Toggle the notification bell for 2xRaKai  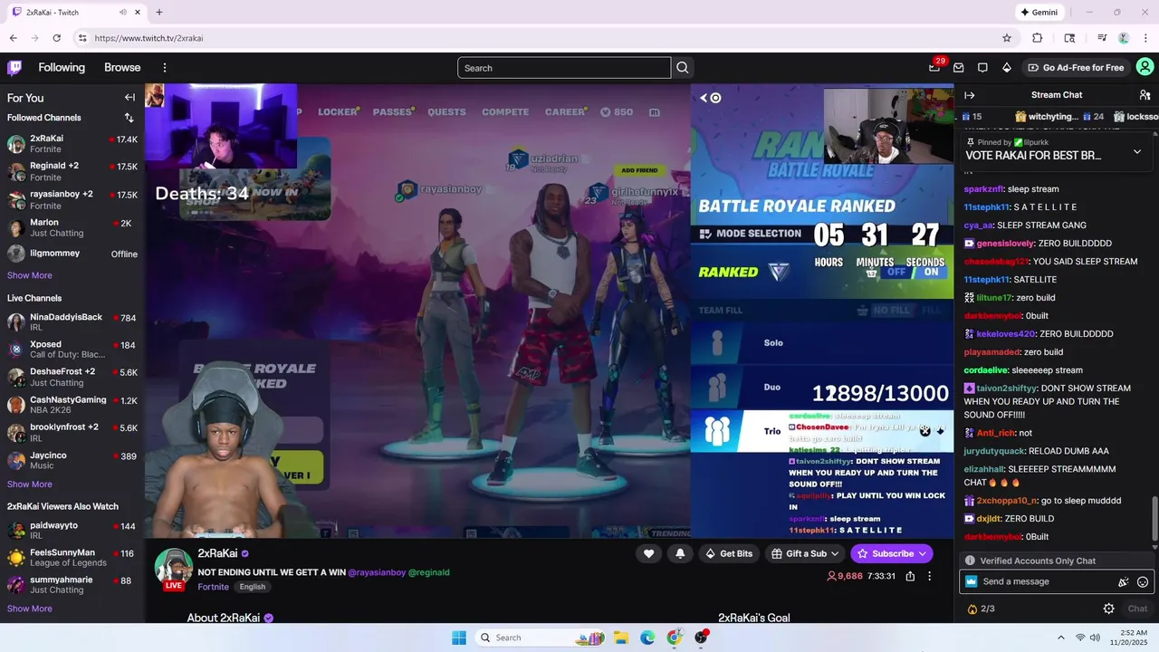click(680, 553)
